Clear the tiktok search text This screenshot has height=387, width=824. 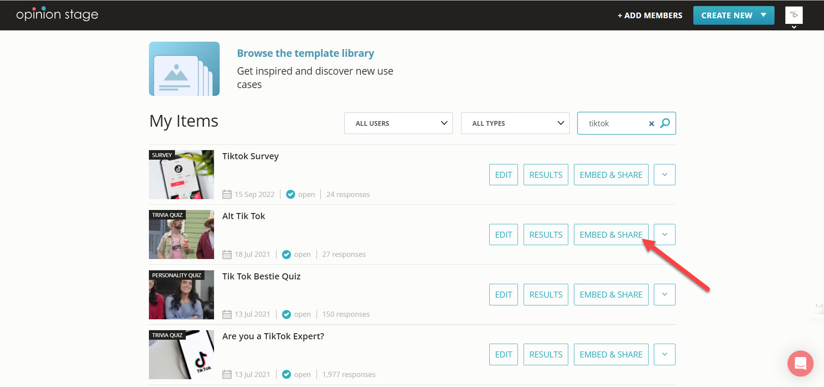pos(651,124)
